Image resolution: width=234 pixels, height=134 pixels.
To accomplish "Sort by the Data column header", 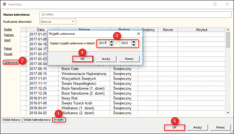I will pyautogui.click(x=42, y=29).
